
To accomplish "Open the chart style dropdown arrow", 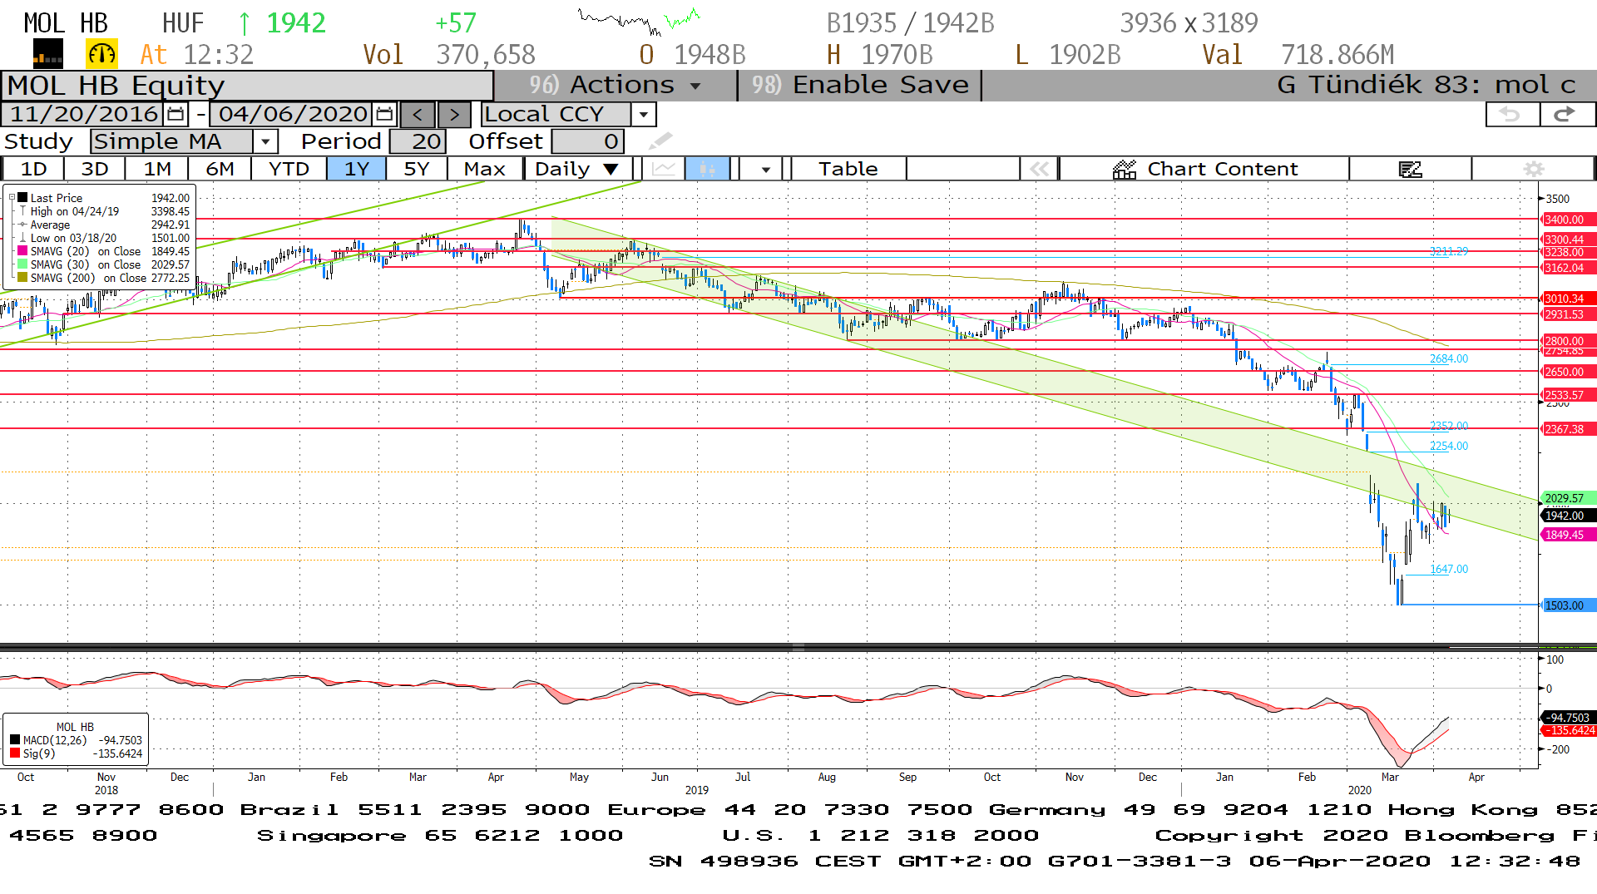I will click(765, 169).
